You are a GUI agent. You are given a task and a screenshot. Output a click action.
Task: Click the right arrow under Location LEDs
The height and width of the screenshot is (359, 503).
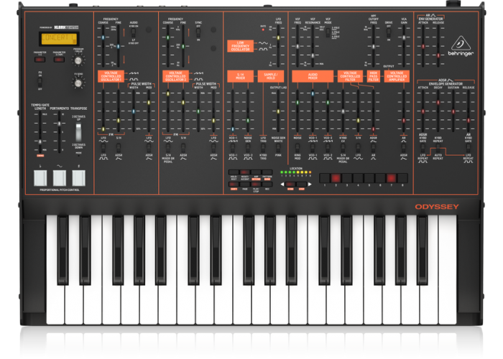click(309, 184)
